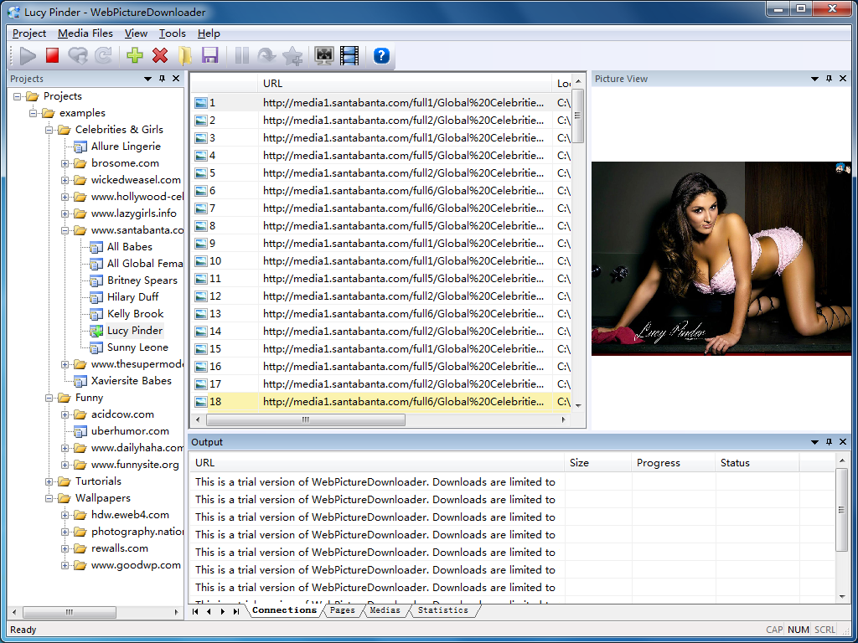This screenshot has width=858, height=643.
Task: Click the red Stop download button
Action: 52,56
